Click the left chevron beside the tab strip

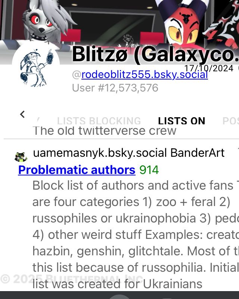coord(22,115)
